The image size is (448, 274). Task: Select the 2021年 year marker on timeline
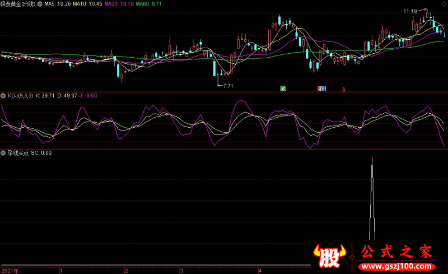[10, 271]
